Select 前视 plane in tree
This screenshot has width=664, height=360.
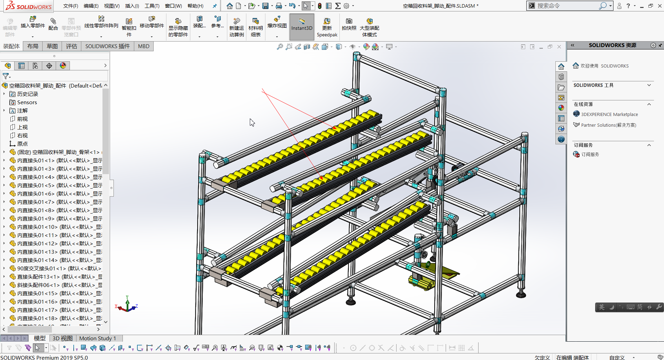point(22,119)
